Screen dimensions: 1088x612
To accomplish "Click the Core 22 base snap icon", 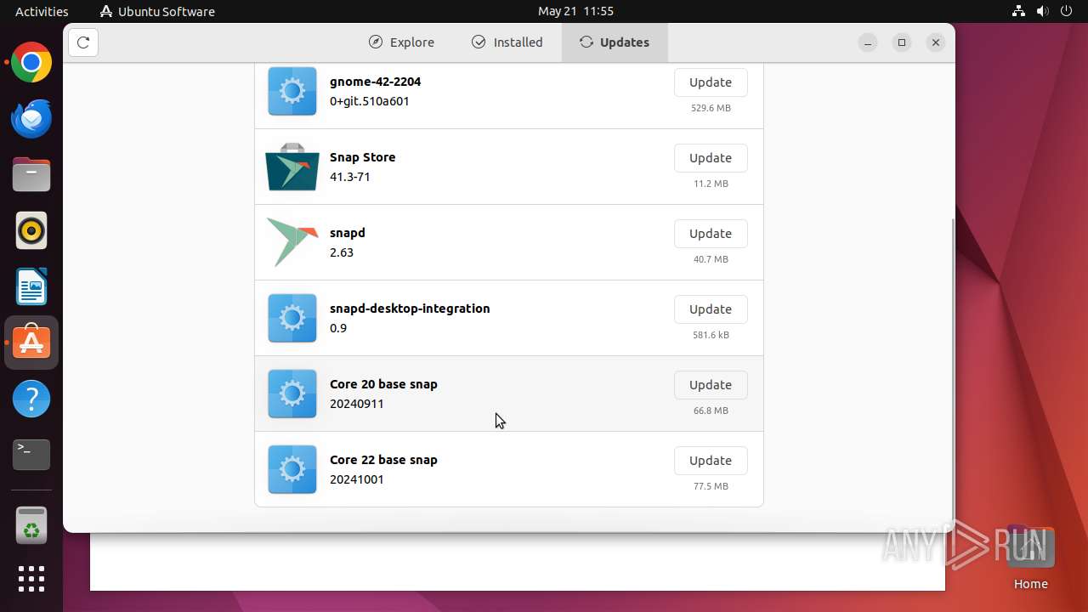I will [x=292, y=469].
